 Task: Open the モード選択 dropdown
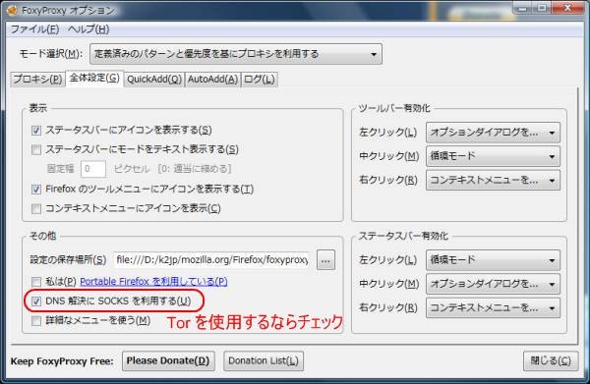click(236, 54)
